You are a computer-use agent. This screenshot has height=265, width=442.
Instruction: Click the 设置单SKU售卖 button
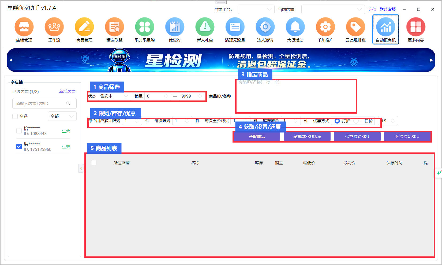tap(307, 137)
